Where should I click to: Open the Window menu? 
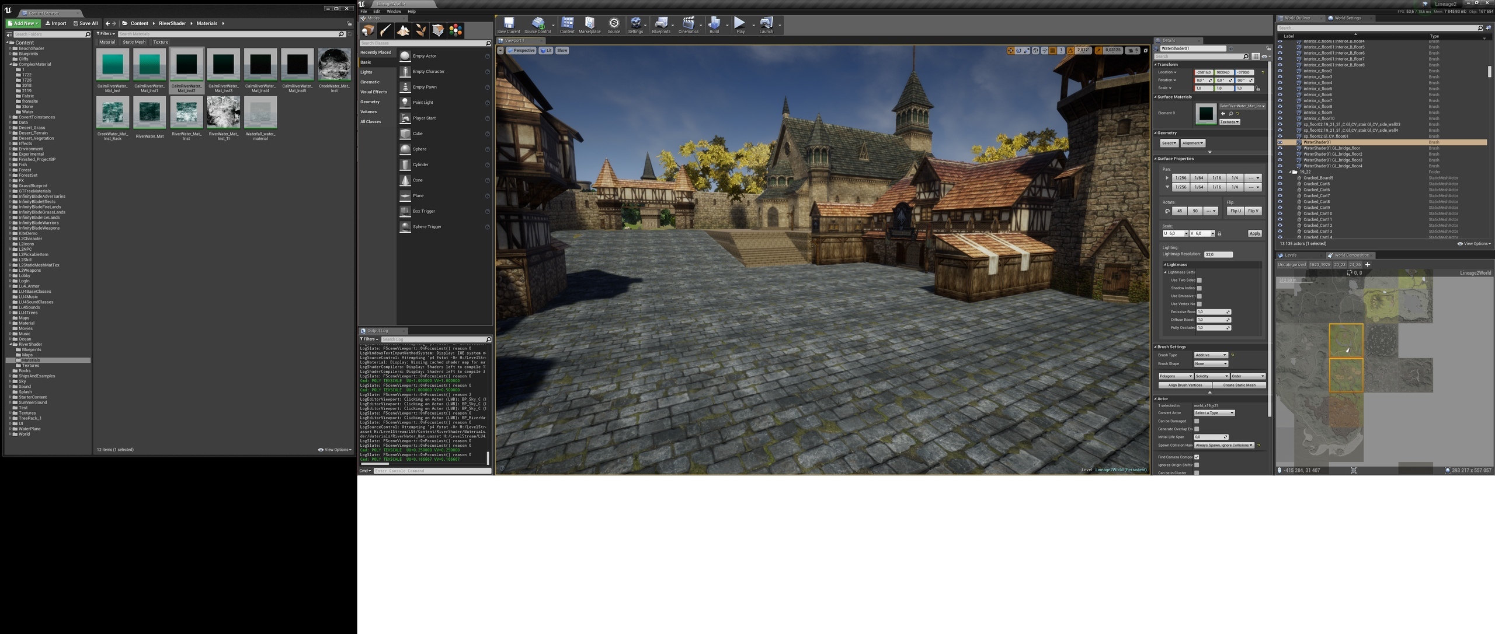coord(394,12)
